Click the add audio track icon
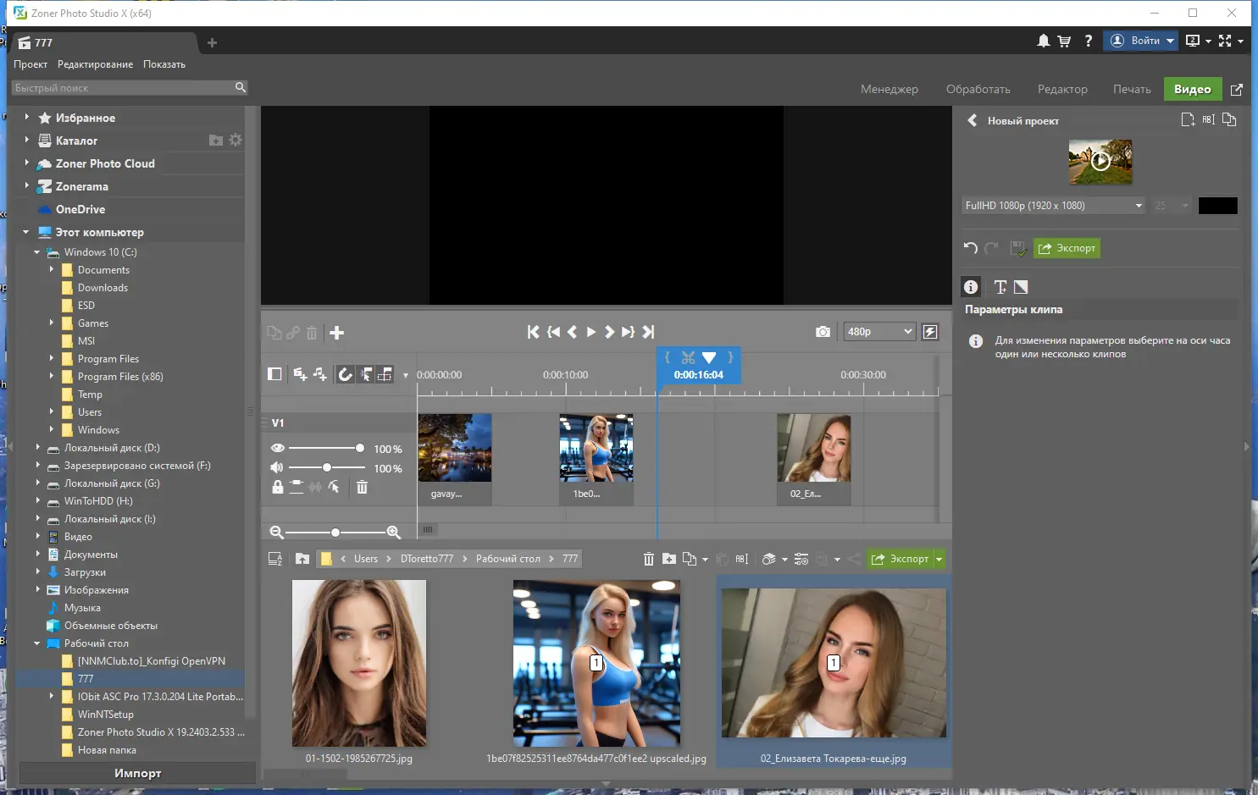 coord(319,374)
